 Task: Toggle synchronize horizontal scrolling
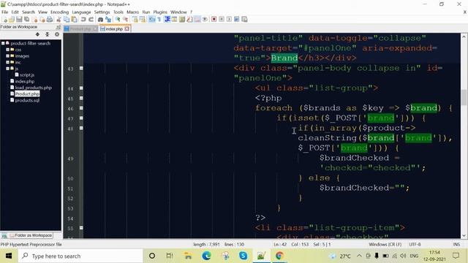143,20
